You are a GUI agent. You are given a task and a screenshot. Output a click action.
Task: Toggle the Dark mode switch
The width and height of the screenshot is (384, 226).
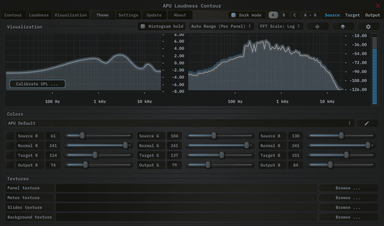click(247, 15)
